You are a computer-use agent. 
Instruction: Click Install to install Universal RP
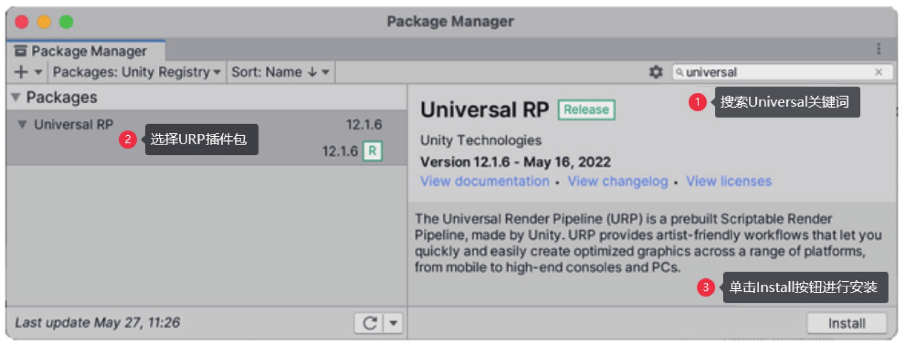pyautogui.click(x=846, y=323)
